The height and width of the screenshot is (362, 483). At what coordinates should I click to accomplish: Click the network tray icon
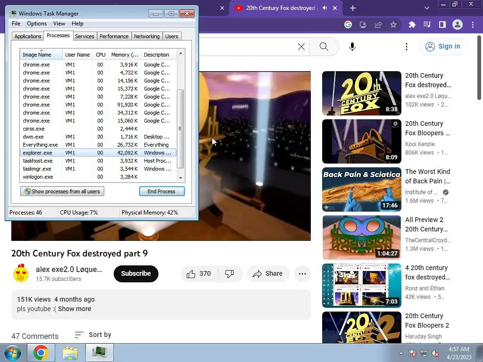tap(424, 354)
